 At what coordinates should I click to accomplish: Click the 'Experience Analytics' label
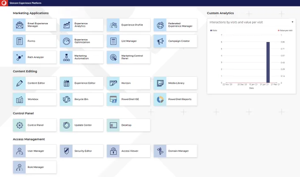[81, 25]
